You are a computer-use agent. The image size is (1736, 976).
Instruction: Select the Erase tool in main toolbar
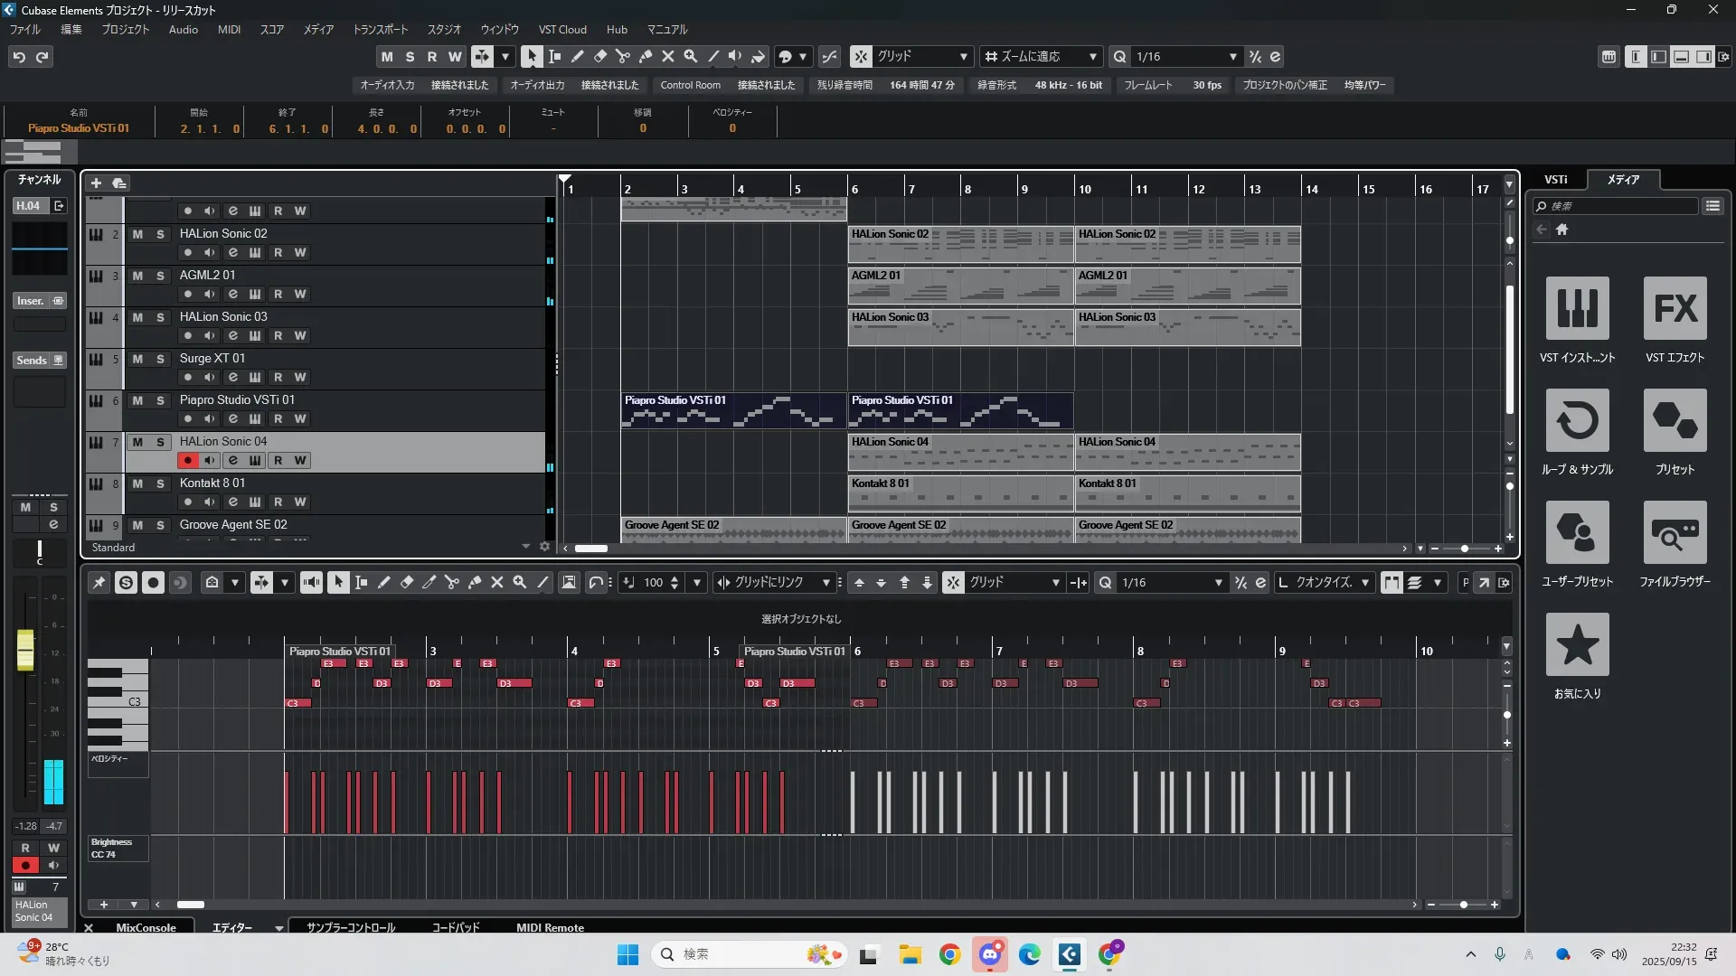click(x=600, y=56)
